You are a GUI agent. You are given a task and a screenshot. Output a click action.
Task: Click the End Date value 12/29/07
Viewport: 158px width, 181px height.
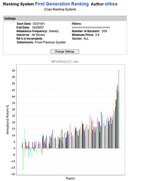[x=38, y=28]
